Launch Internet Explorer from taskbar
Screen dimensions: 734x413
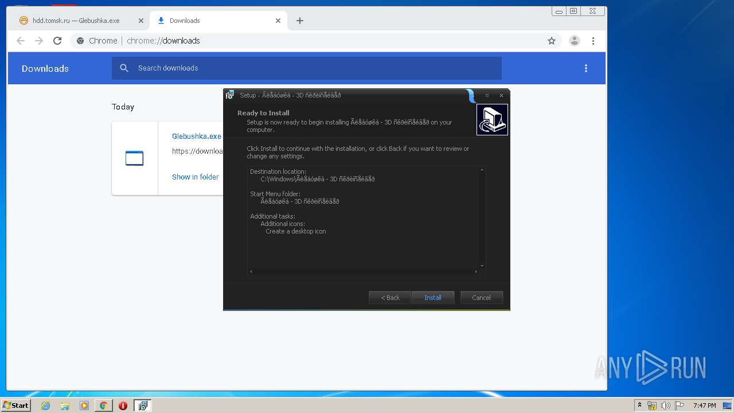click(x=45, y=406)
